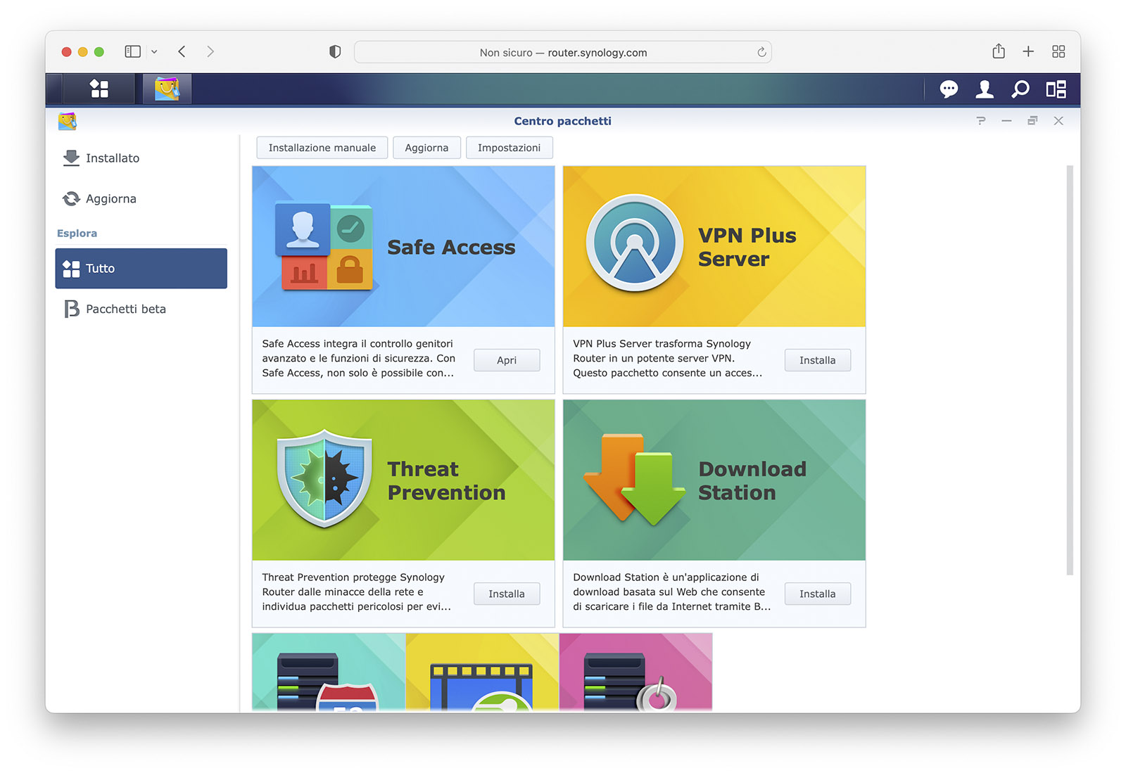1126x773 pixels.
Task: Open the notifications chat bubble icon
Action: 949,89
